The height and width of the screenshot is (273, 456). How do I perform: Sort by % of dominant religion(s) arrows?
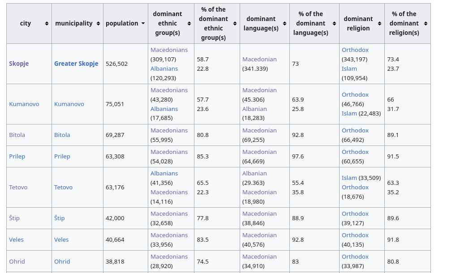tap(426, 24)
